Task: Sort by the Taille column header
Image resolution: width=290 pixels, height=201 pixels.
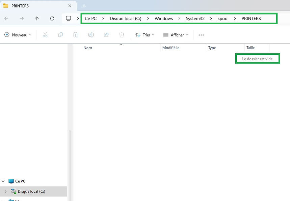Action: pyautogui.click(x=257, y=48)
